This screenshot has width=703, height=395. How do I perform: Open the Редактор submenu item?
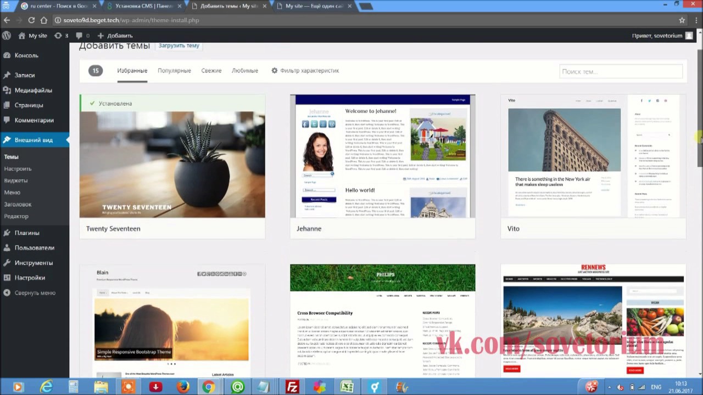tap(16, 217)
